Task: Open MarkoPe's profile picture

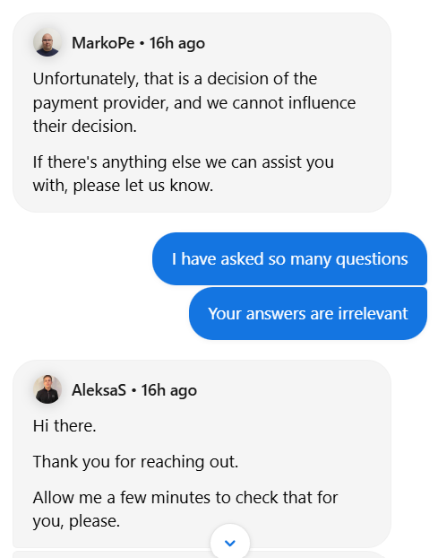Action: pos(47,42)
